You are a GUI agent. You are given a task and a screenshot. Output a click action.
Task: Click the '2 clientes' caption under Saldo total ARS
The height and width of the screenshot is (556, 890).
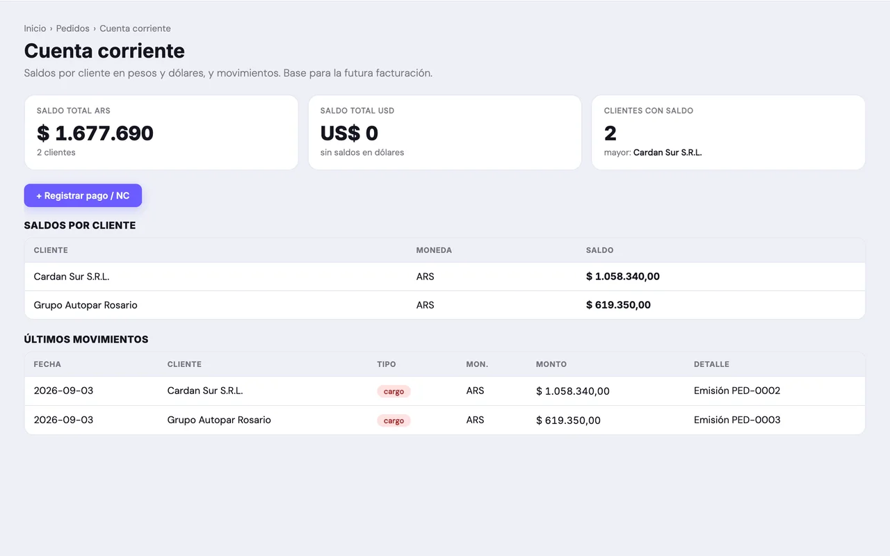[x=56, y=152]
